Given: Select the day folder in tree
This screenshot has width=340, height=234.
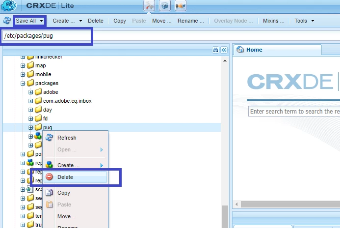Looking at the screenshot, I should (47, 110).
